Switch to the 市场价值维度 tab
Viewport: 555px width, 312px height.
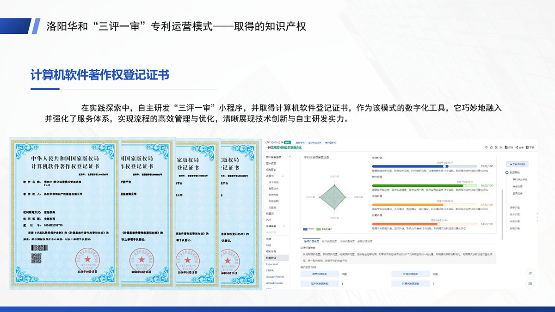click(x=348, y=241)
